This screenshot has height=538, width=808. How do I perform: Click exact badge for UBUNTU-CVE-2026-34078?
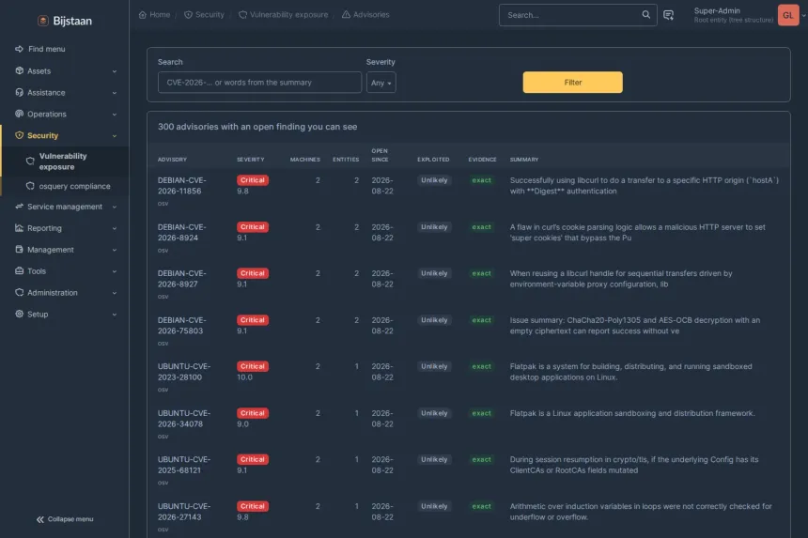click(482, 413)
